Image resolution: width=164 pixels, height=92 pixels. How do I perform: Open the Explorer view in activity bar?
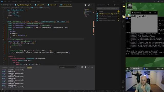123,6
